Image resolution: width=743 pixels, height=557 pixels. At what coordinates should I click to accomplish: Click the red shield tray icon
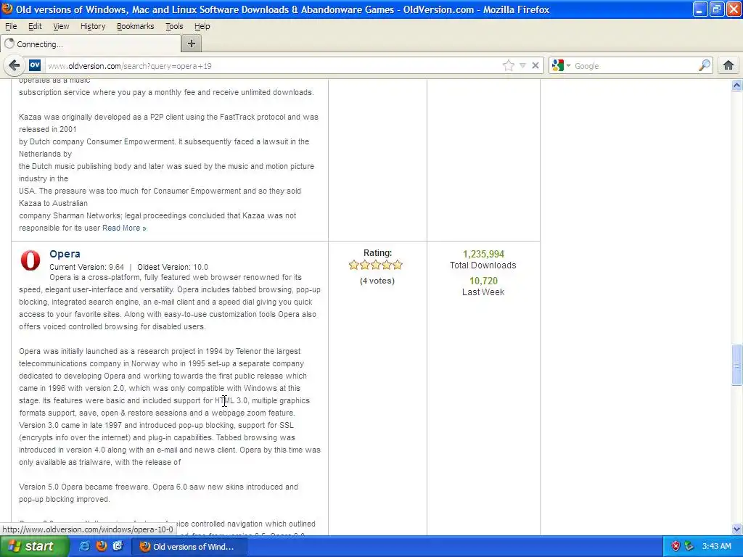click(676, 546)
